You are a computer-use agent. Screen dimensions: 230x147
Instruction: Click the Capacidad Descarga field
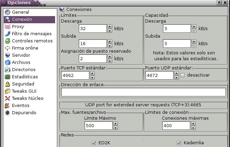tap(177, 29)
